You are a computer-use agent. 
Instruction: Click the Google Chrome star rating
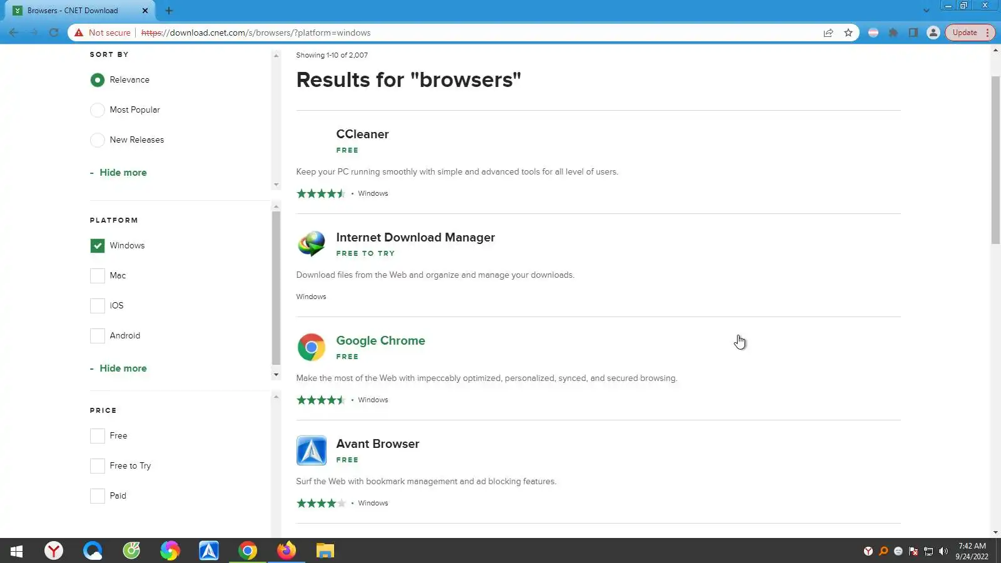point(321,400)
